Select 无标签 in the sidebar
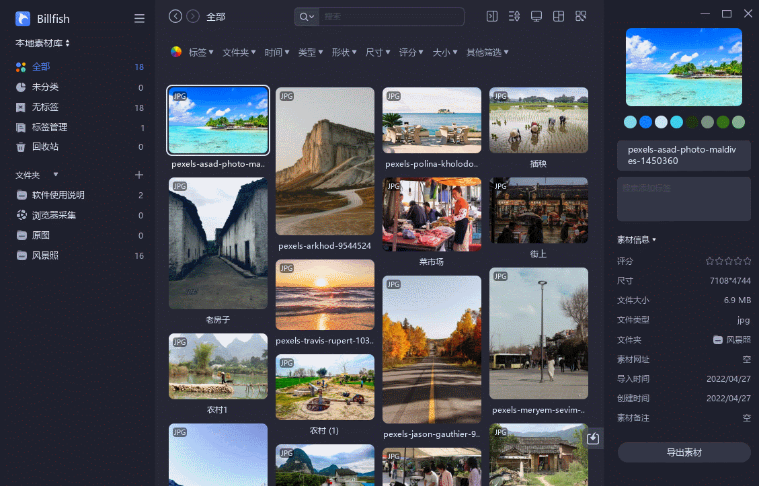The image size is (759, 486). (x=45, y=108)
